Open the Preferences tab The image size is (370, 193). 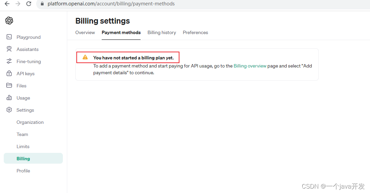pos(195,32)
